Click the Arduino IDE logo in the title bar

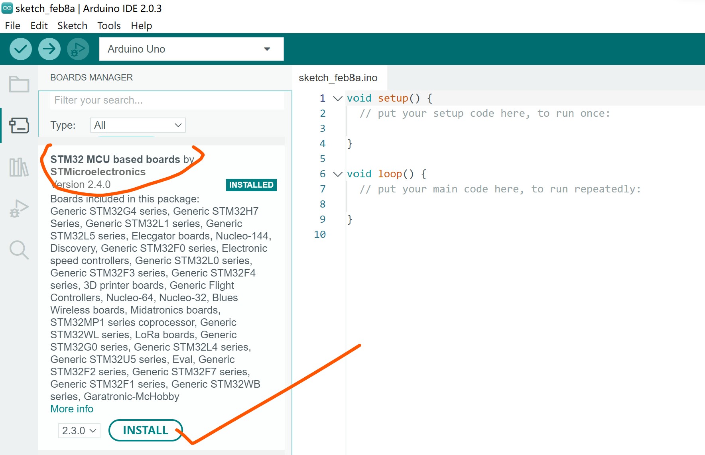point(7,8)
